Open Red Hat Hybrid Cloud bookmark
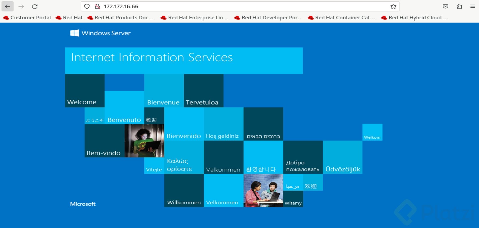 pyautogui.click(x=415, y=18)
